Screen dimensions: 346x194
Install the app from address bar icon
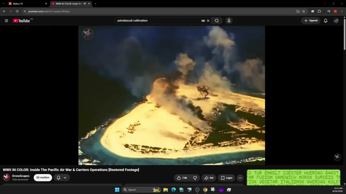click(x=298, y=11)
